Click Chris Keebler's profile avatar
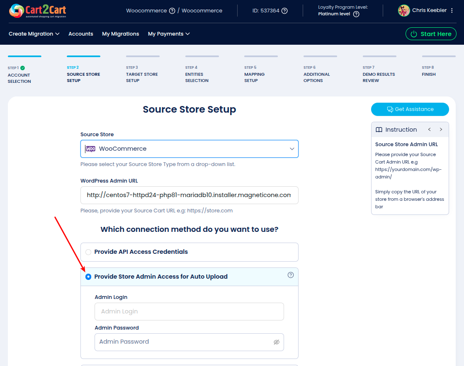The height and width of the screenshot is (366, 464). click(403, 10)
